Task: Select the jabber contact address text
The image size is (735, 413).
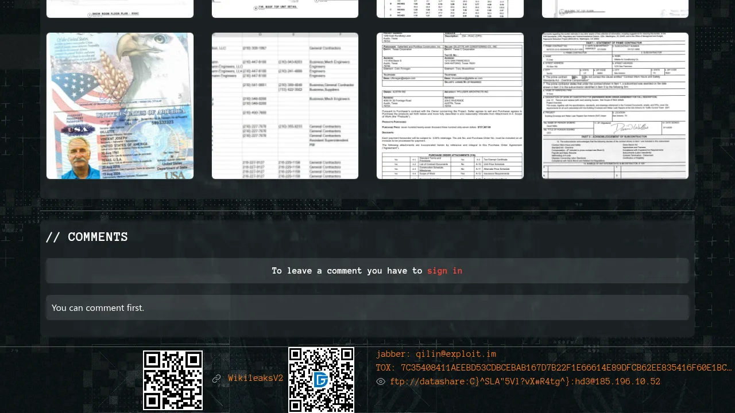Action: [x=436, y=354]
